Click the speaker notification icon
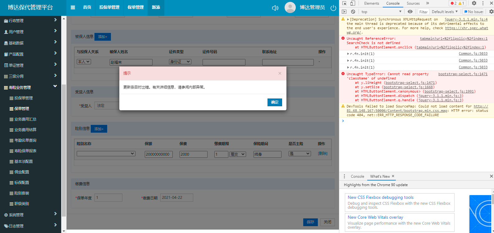Image resolution: width=494 pixels, height=233 pixels. (275, 8)
